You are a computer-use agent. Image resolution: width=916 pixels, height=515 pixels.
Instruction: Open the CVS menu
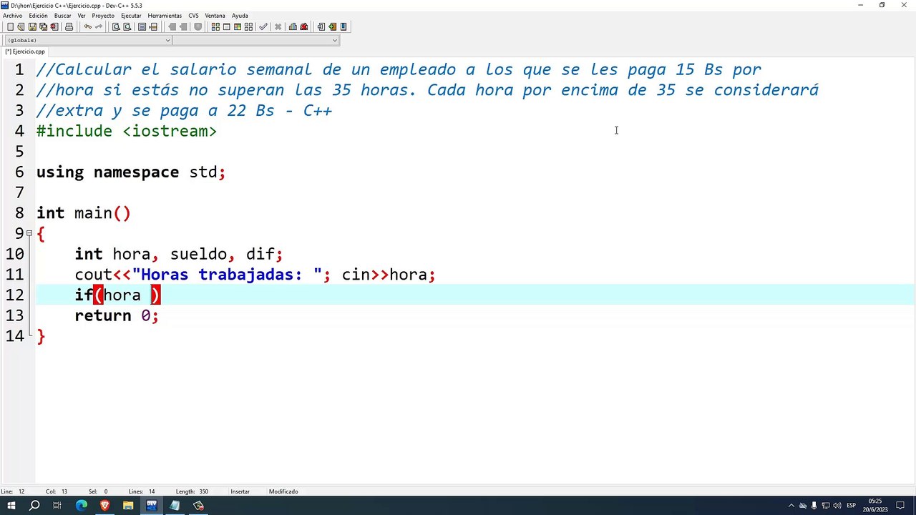(193, 16)
